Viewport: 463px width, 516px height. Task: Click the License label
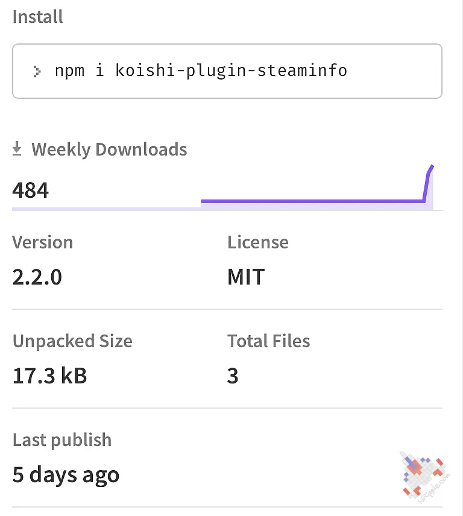pos(257,242)
